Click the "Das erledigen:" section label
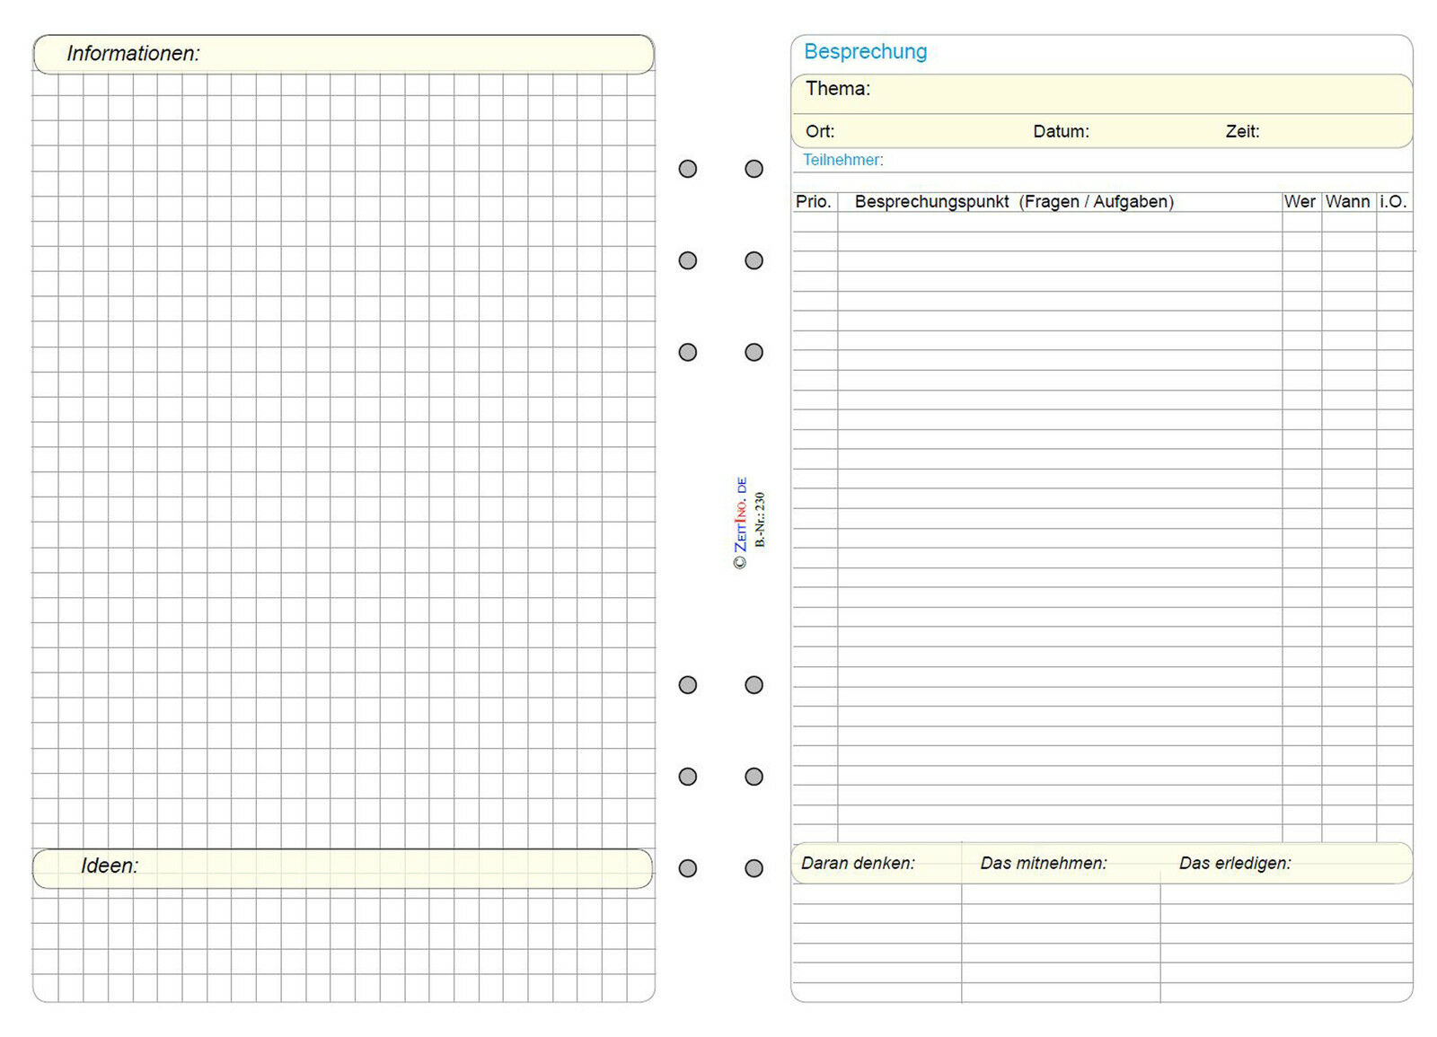Viewport: 1437px width, 1037px height. point(1235,863)
